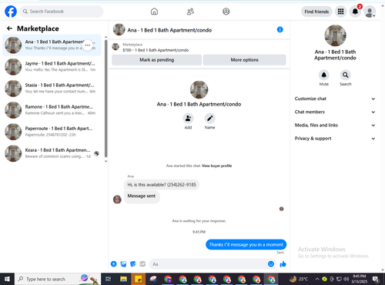This screenshot has height=285, width=385.
Task: Add people to the chat via Add icon
Action: [188, 119]
